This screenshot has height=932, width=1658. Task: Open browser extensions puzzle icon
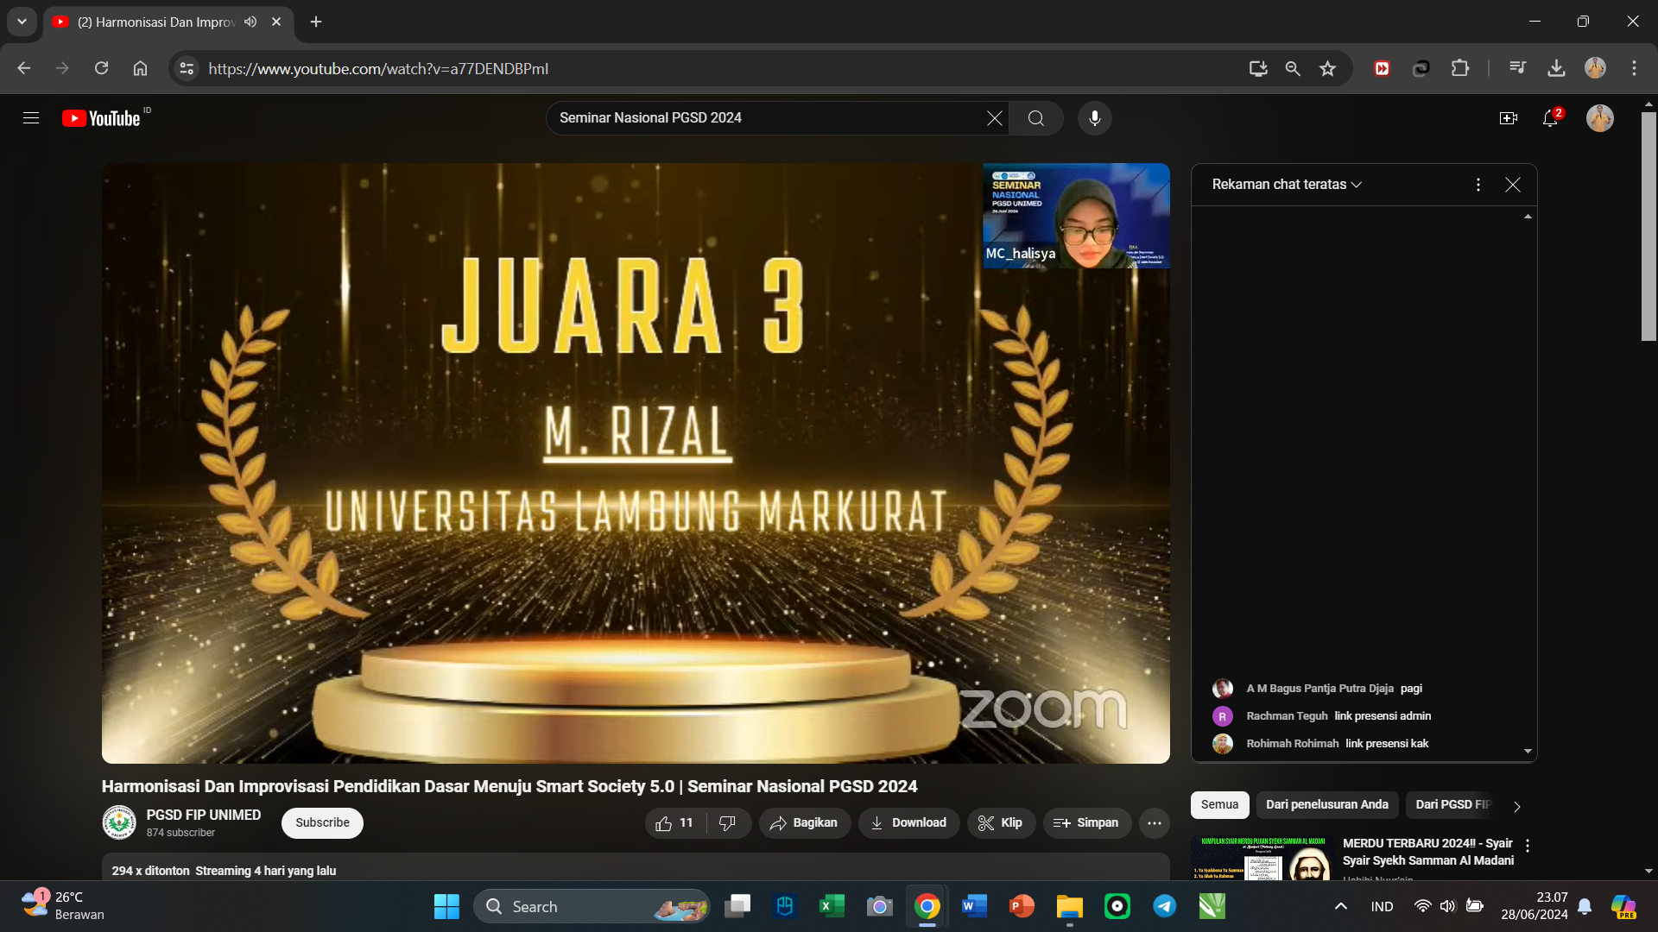[x=1460, y=68]
